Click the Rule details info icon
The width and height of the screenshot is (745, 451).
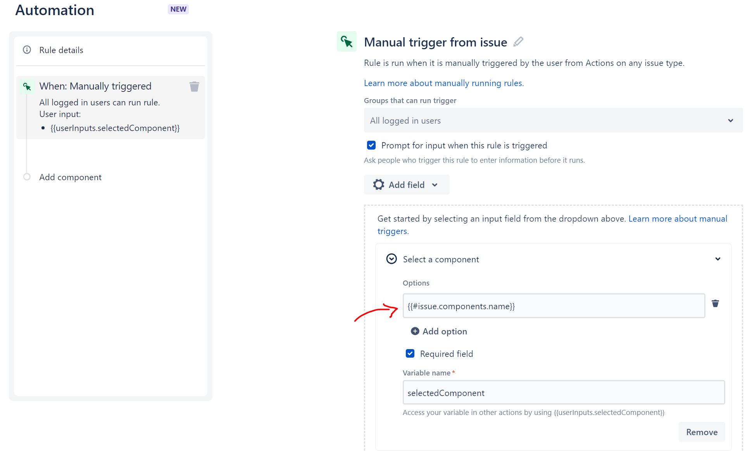pos(27,50)
